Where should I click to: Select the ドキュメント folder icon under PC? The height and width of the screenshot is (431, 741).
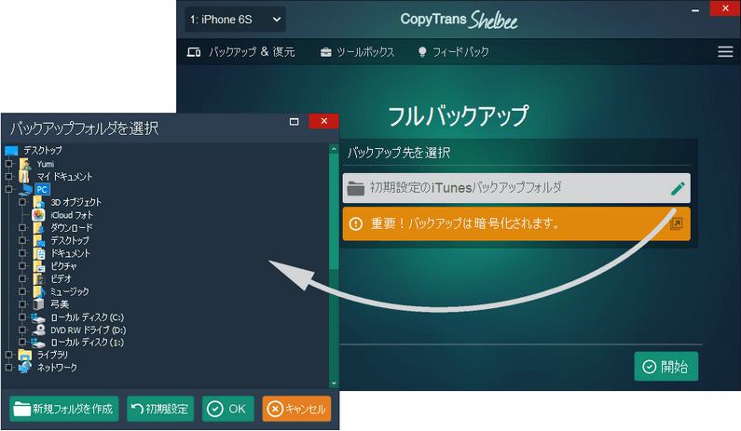pos(39,253)
